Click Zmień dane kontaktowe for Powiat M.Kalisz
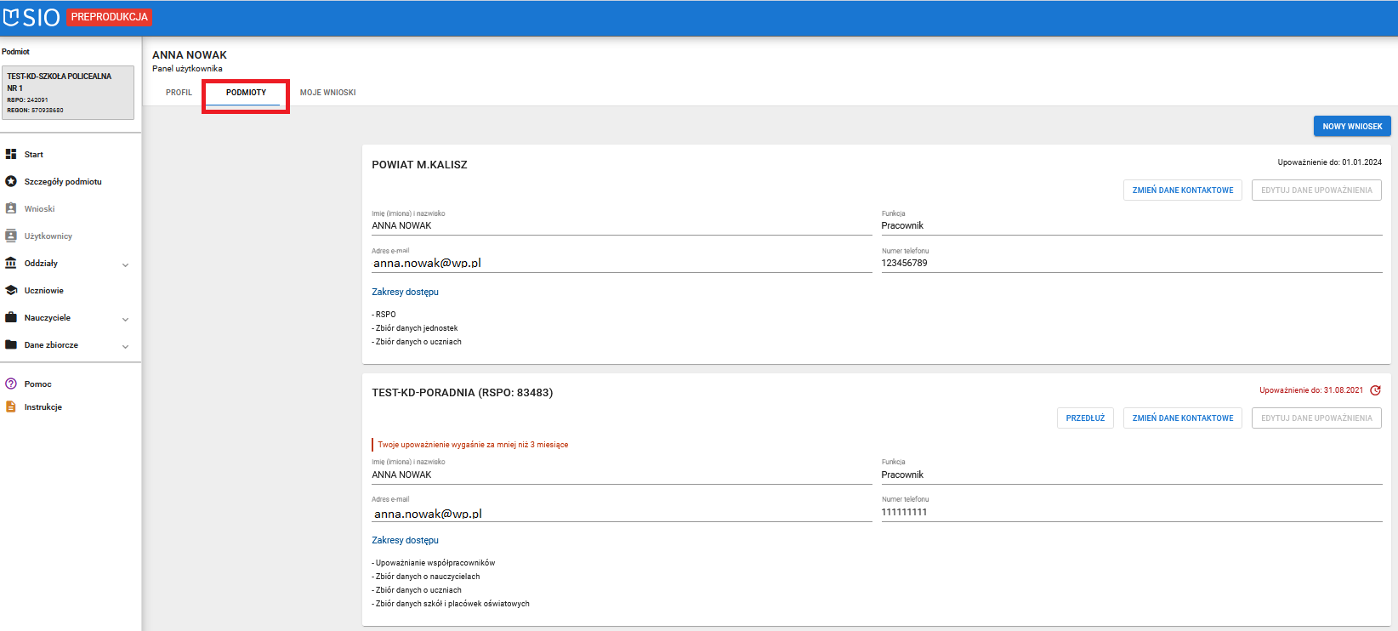 (x=1182, y=190)
